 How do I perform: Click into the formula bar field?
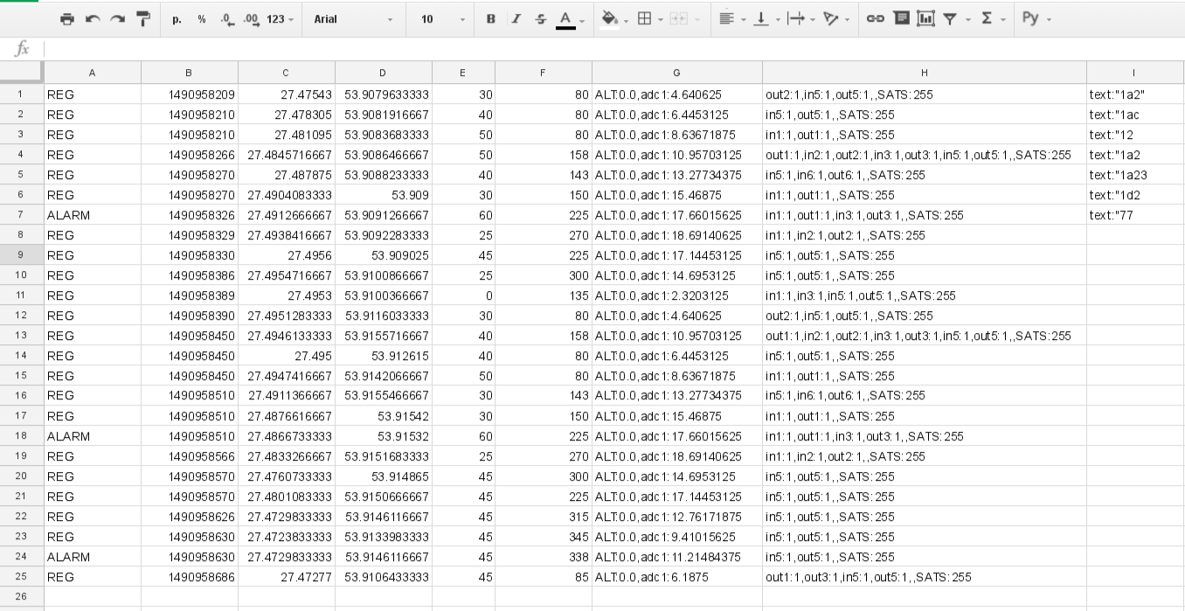coord(612,49)
